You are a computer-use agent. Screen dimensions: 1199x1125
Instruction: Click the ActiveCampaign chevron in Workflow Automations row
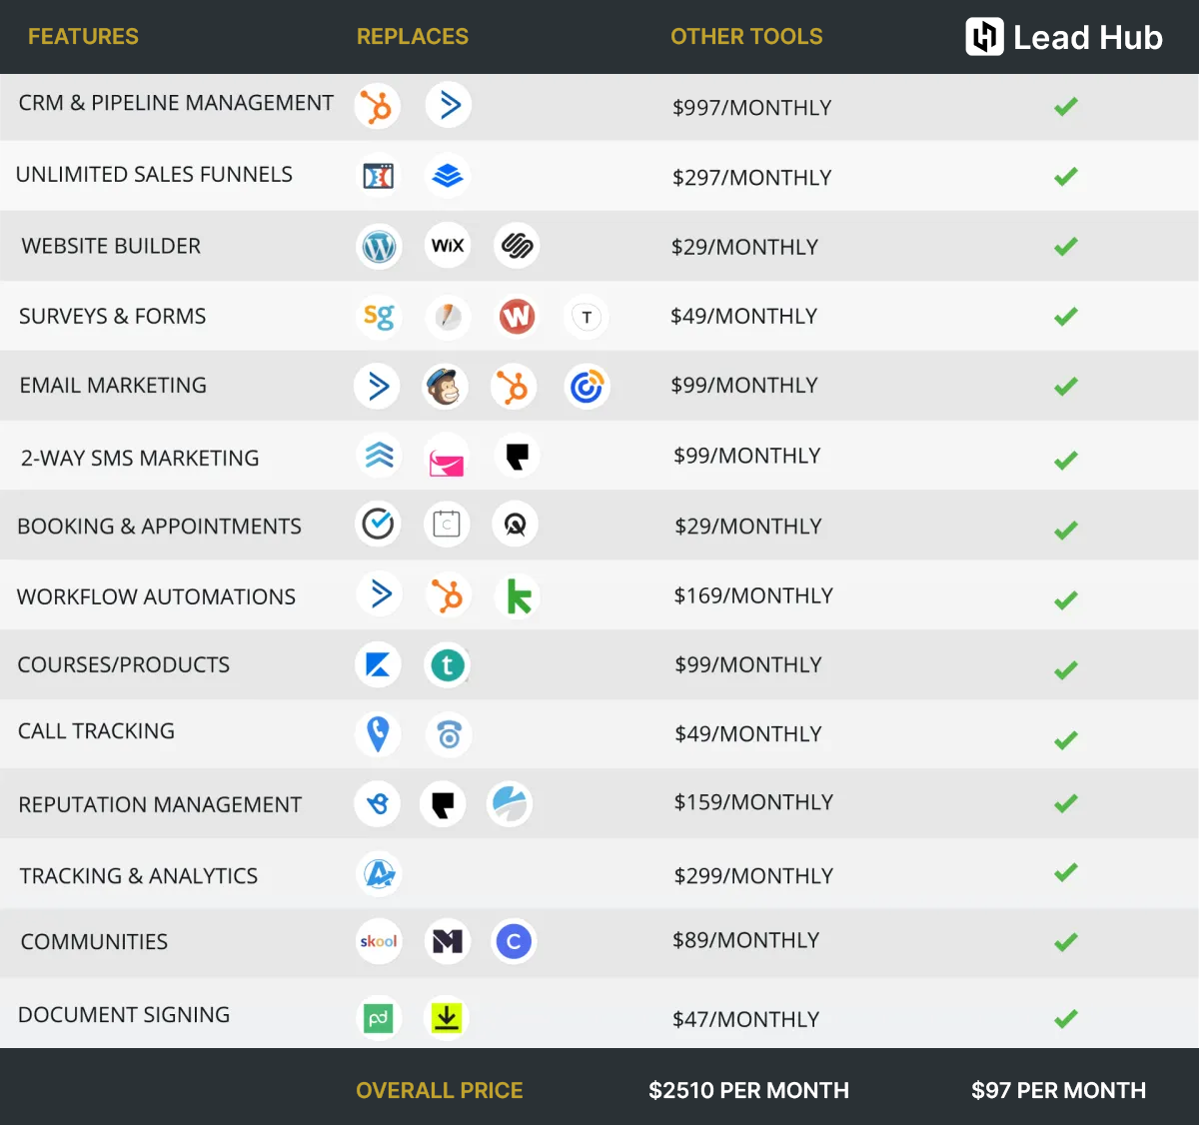pyautogui.click(x=380, y=594)
